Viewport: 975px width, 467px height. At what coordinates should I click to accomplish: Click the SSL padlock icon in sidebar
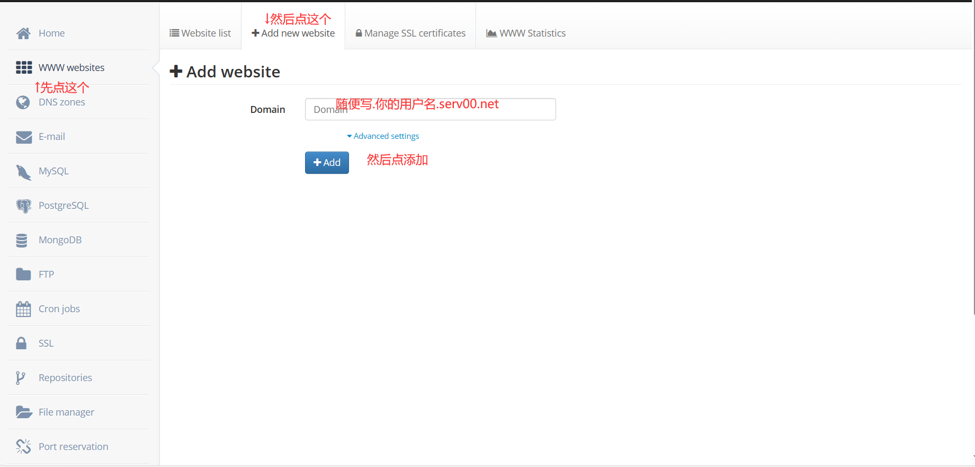click(x=21, y=343)
